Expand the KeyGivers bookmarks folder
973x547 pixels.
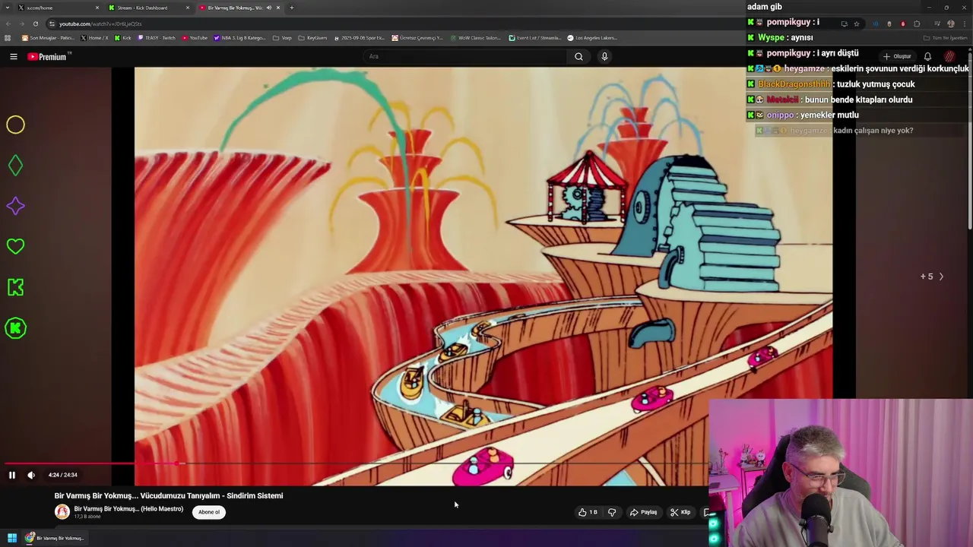point(312,38)
